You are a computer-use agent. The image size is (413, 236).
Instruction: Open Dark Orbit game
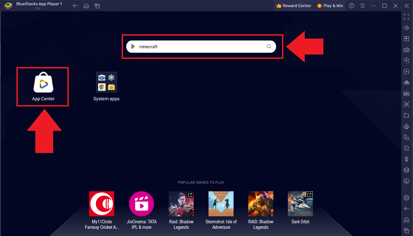point(300,204)
